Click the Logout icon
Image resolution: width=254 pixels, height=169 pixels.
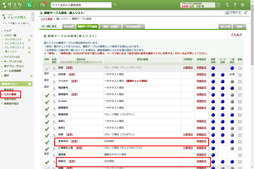[218, 5]
